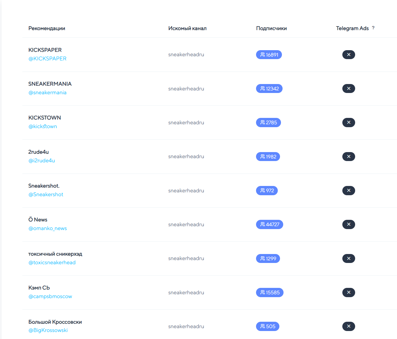Click the X icon in 2rude4u row

pos(348,157)
